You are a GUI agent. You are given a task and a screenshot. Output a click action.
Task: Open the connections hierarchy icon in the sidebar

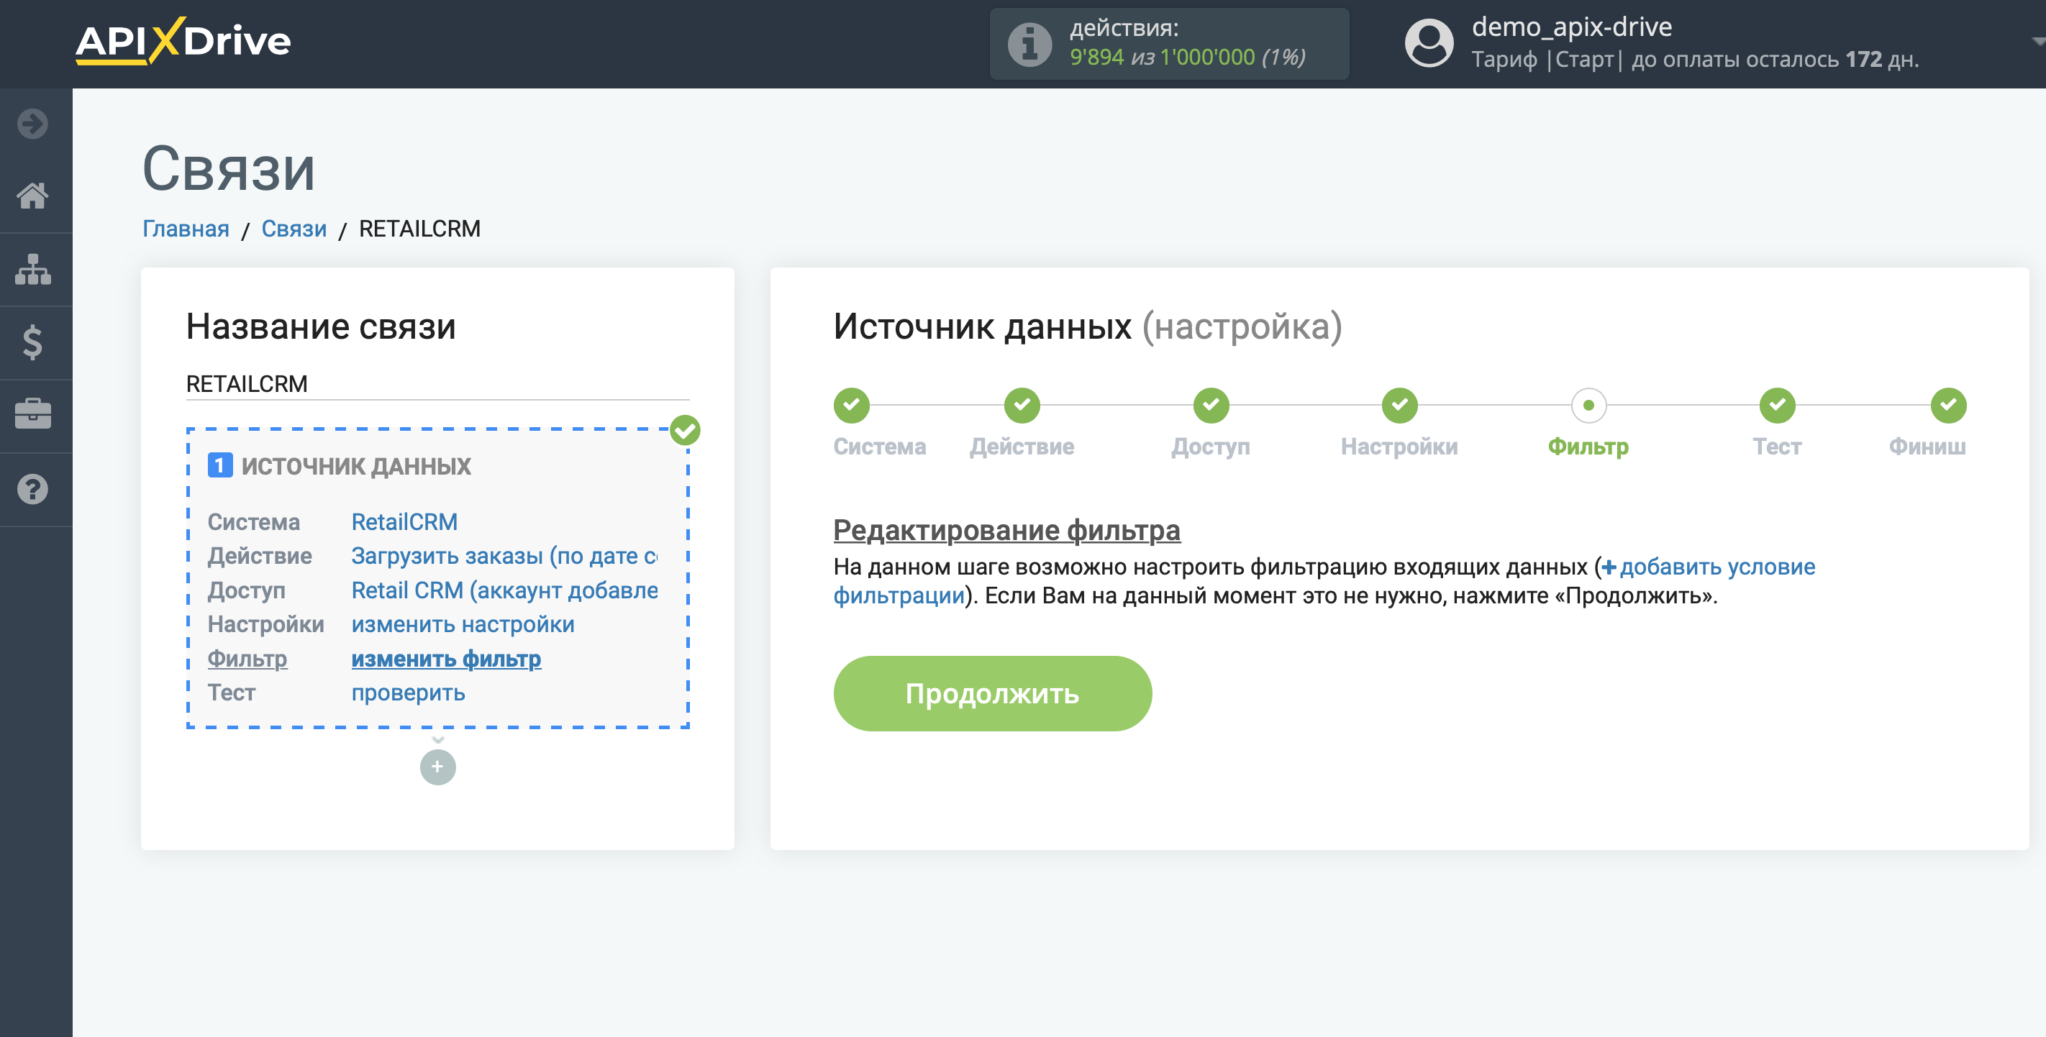coord(32,269)
